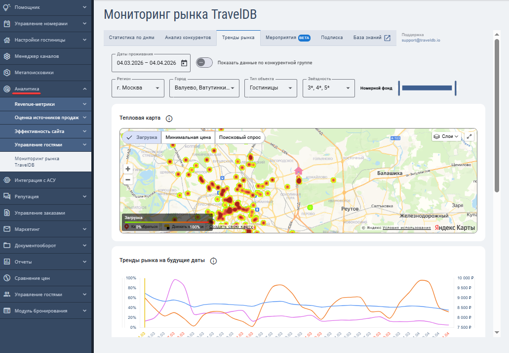The image size is (509, 353).
Task: Zoom out on the map
Action: pyautogui.click(x=128, y=179)
